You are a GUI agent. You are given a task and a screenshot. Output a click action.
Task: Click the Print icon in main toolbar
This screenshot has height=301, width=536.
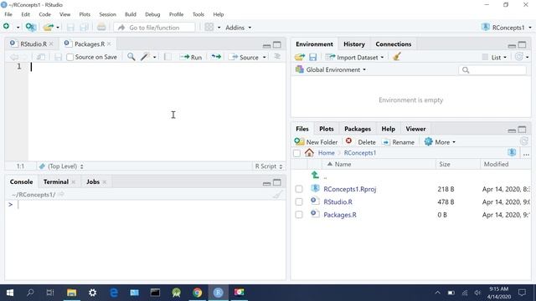[101, 27]
